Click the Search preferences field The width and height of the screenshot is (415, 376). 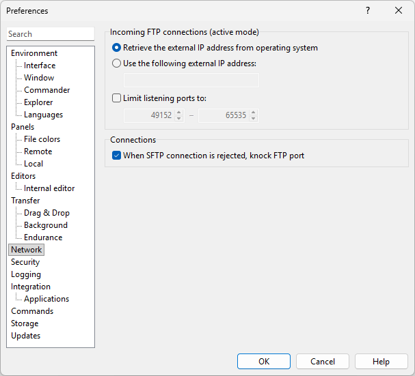coord(50,34)
